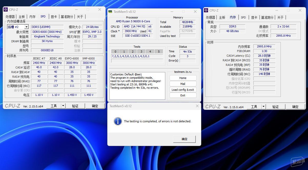Click the serial number 0000ED18 field
Viewport: 308px width, 170px height.
tap(47, 50)
